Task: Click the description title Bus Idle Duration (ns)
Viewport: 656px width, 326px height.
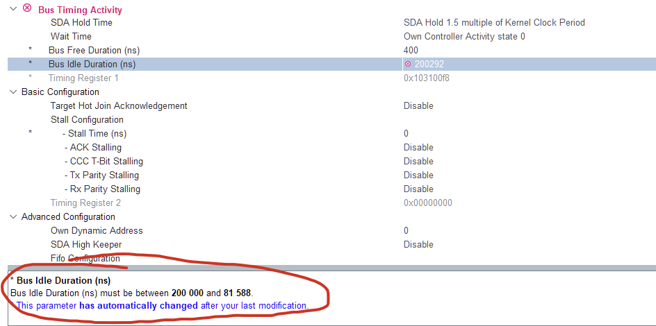Action: click(x=64, y=280)
